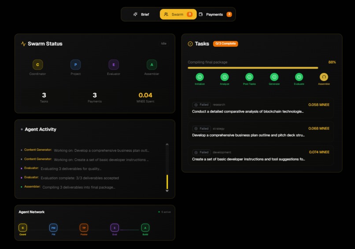This screenshot has width=355, height=249.
Task: Click the Post Tasks step icon
Action: point(249,77)
